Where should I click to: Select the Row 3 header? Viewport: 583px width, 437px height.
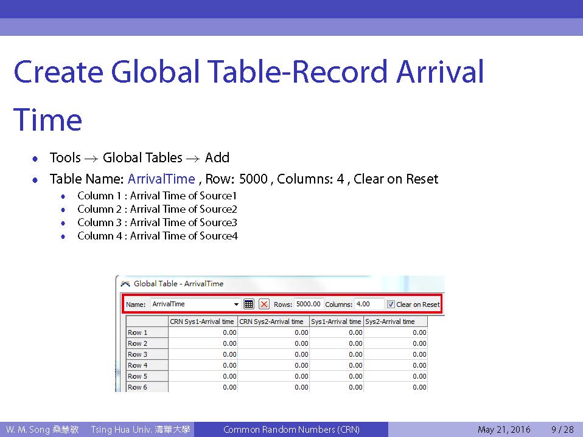pos(138,354)
